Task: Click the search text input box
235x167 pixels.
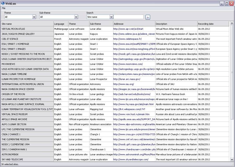Action: pyautogui.click(x=128, y=17)
